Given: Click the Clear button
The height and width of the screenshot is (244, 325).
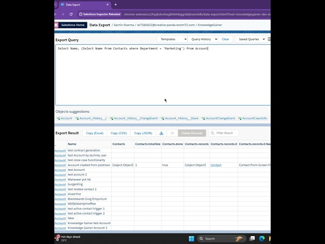Looking at the screenshot, I should coord(225,39).
